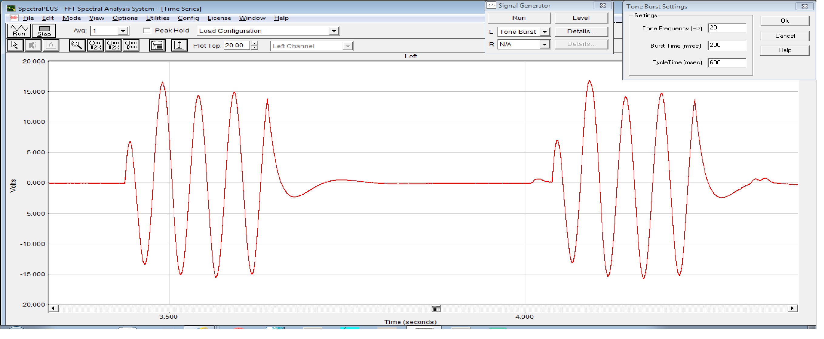Expand the Avg count dropdown
The width and height of the screenshot is (824, 339).
123,31
